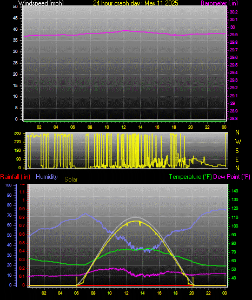Click the Solar legend label
The width and height of the screenshot is (252, 300).
pos(71,179)
